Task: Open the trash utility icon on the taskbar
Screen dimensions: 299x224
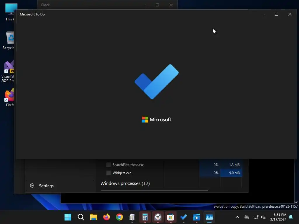Action: tap(132, 217)
